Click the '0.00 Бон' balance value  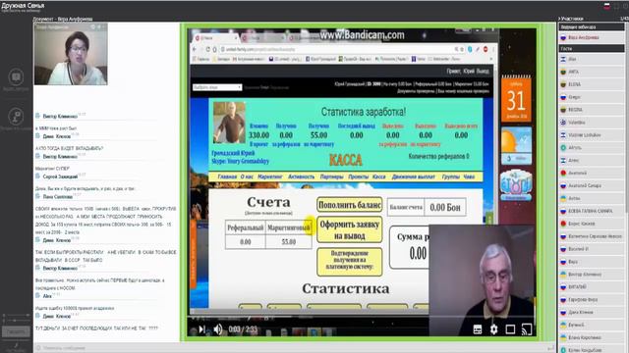tap(445, 207)
